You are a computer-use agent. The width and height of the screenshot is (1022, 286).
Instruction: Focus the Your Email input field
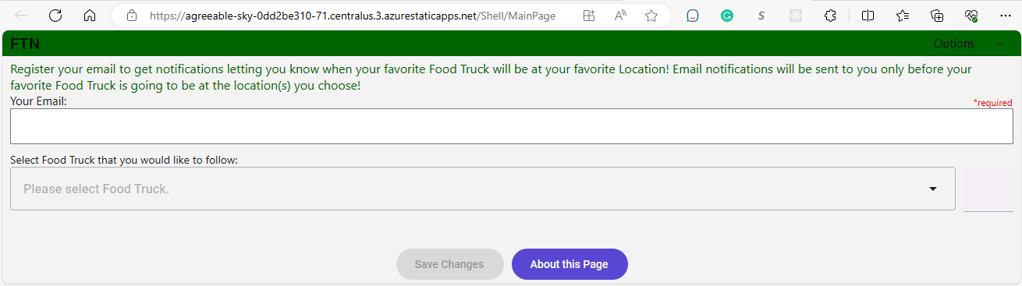512,126
